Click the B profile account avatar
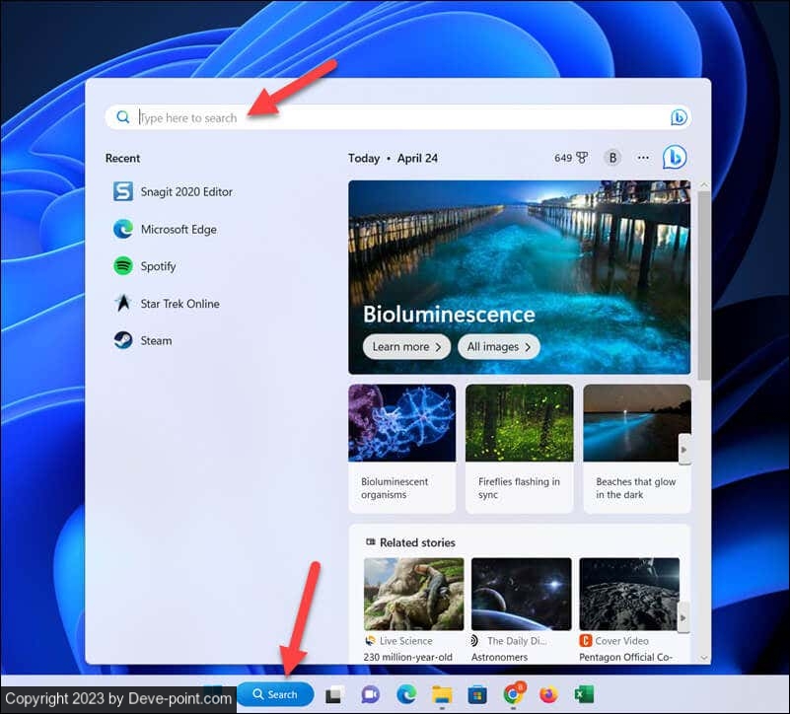The width and height of the screenshot is (790, 714). 612,158
